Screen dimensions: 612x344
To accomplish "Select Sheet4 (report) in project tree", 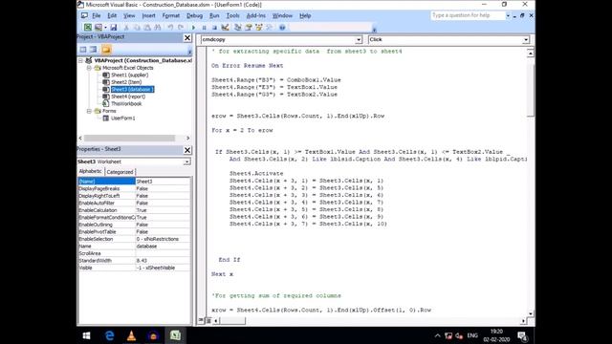I will (128, 97).
